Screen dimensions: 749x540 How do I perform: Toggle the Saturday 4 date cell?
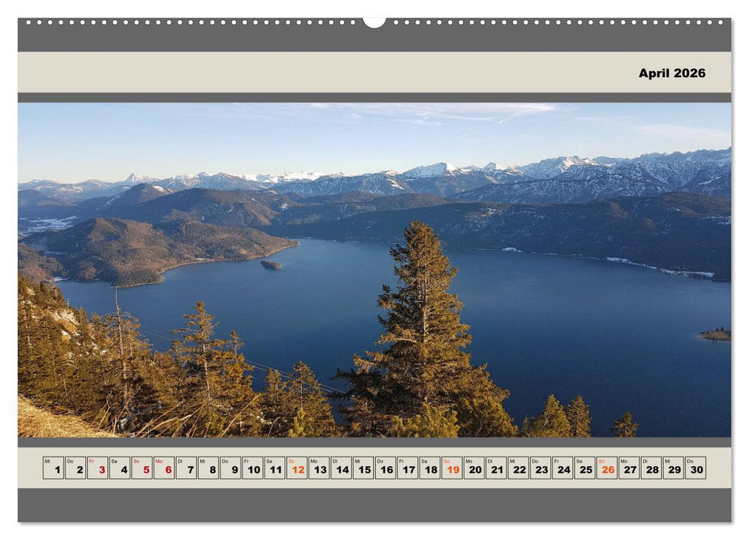[x=120, y=468]
